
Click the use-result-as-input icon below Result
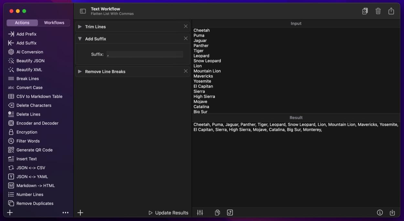coord(230,213)
